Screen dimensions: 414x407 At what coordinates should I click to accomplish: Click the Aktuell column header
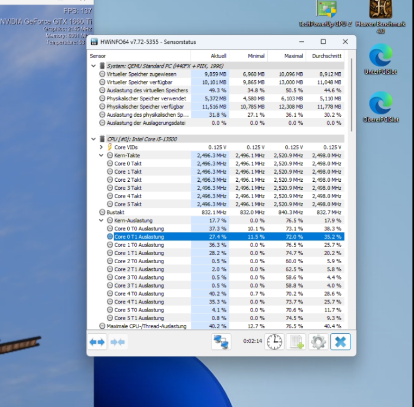click(210, 56)
